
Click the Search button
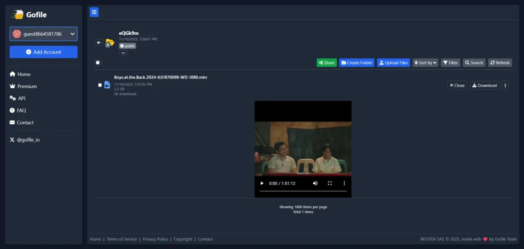(474, 63)
